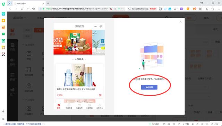Click the shield icon in status bar

pyautogui.click(x=164, y=124)
